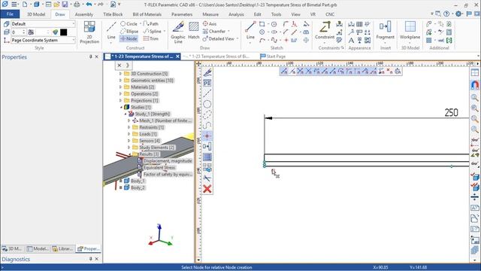Open the Librar... bottom panel tab
Screen dimensions: 481x271
[62, 248]
